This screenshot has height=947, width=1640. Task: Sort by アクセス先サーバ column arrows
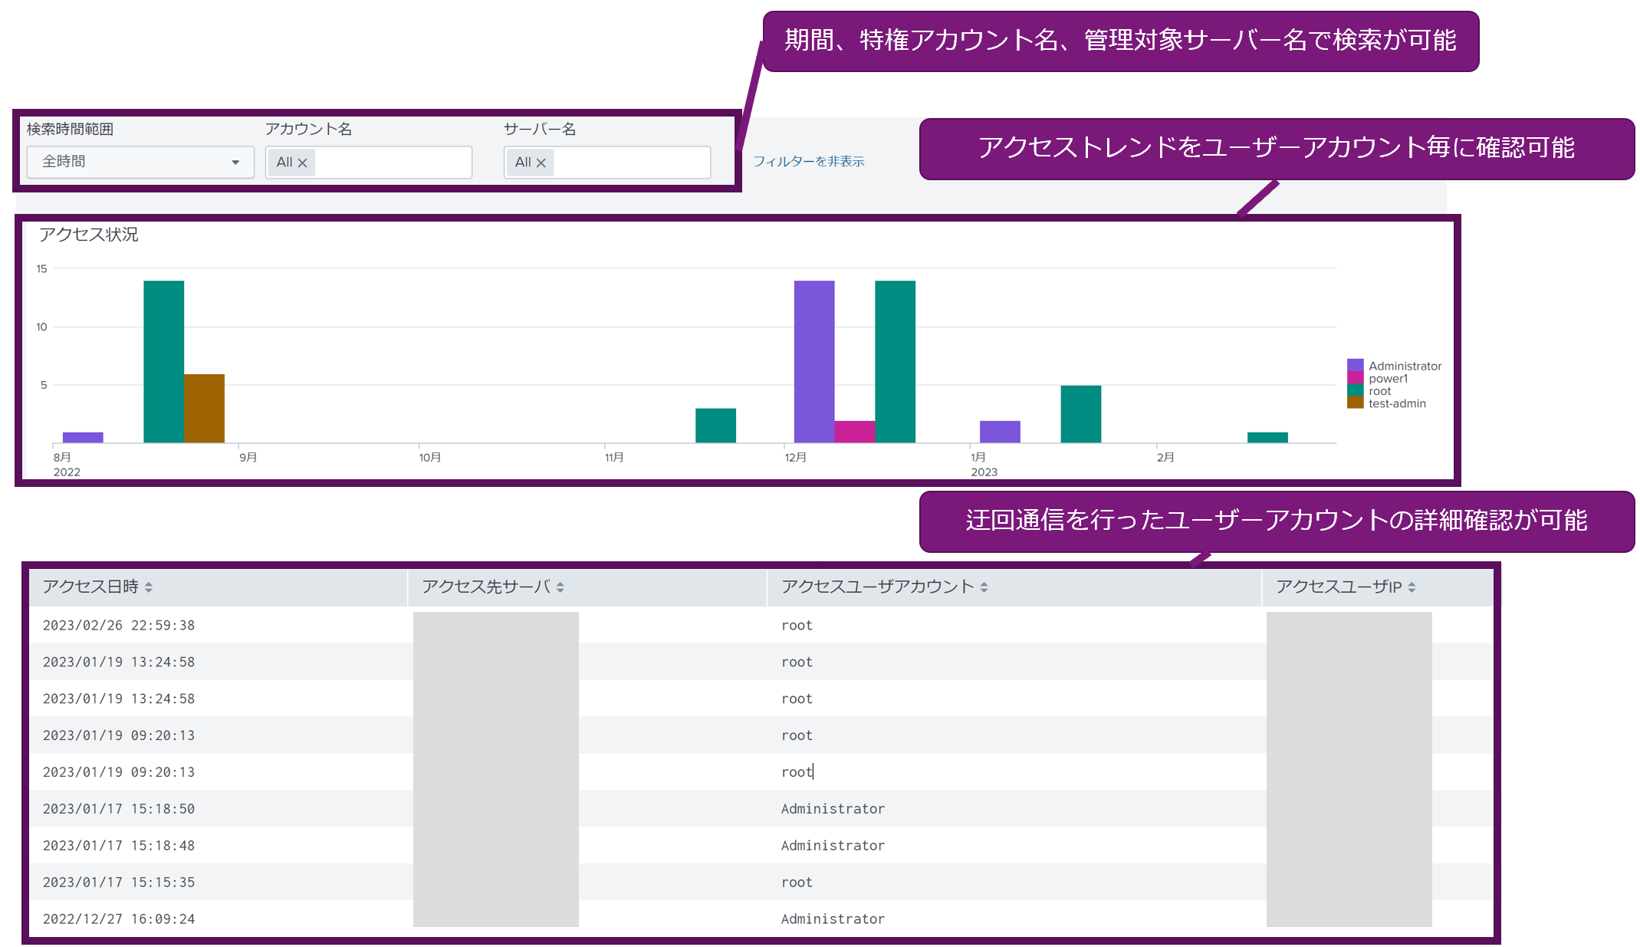coord(560,587)
